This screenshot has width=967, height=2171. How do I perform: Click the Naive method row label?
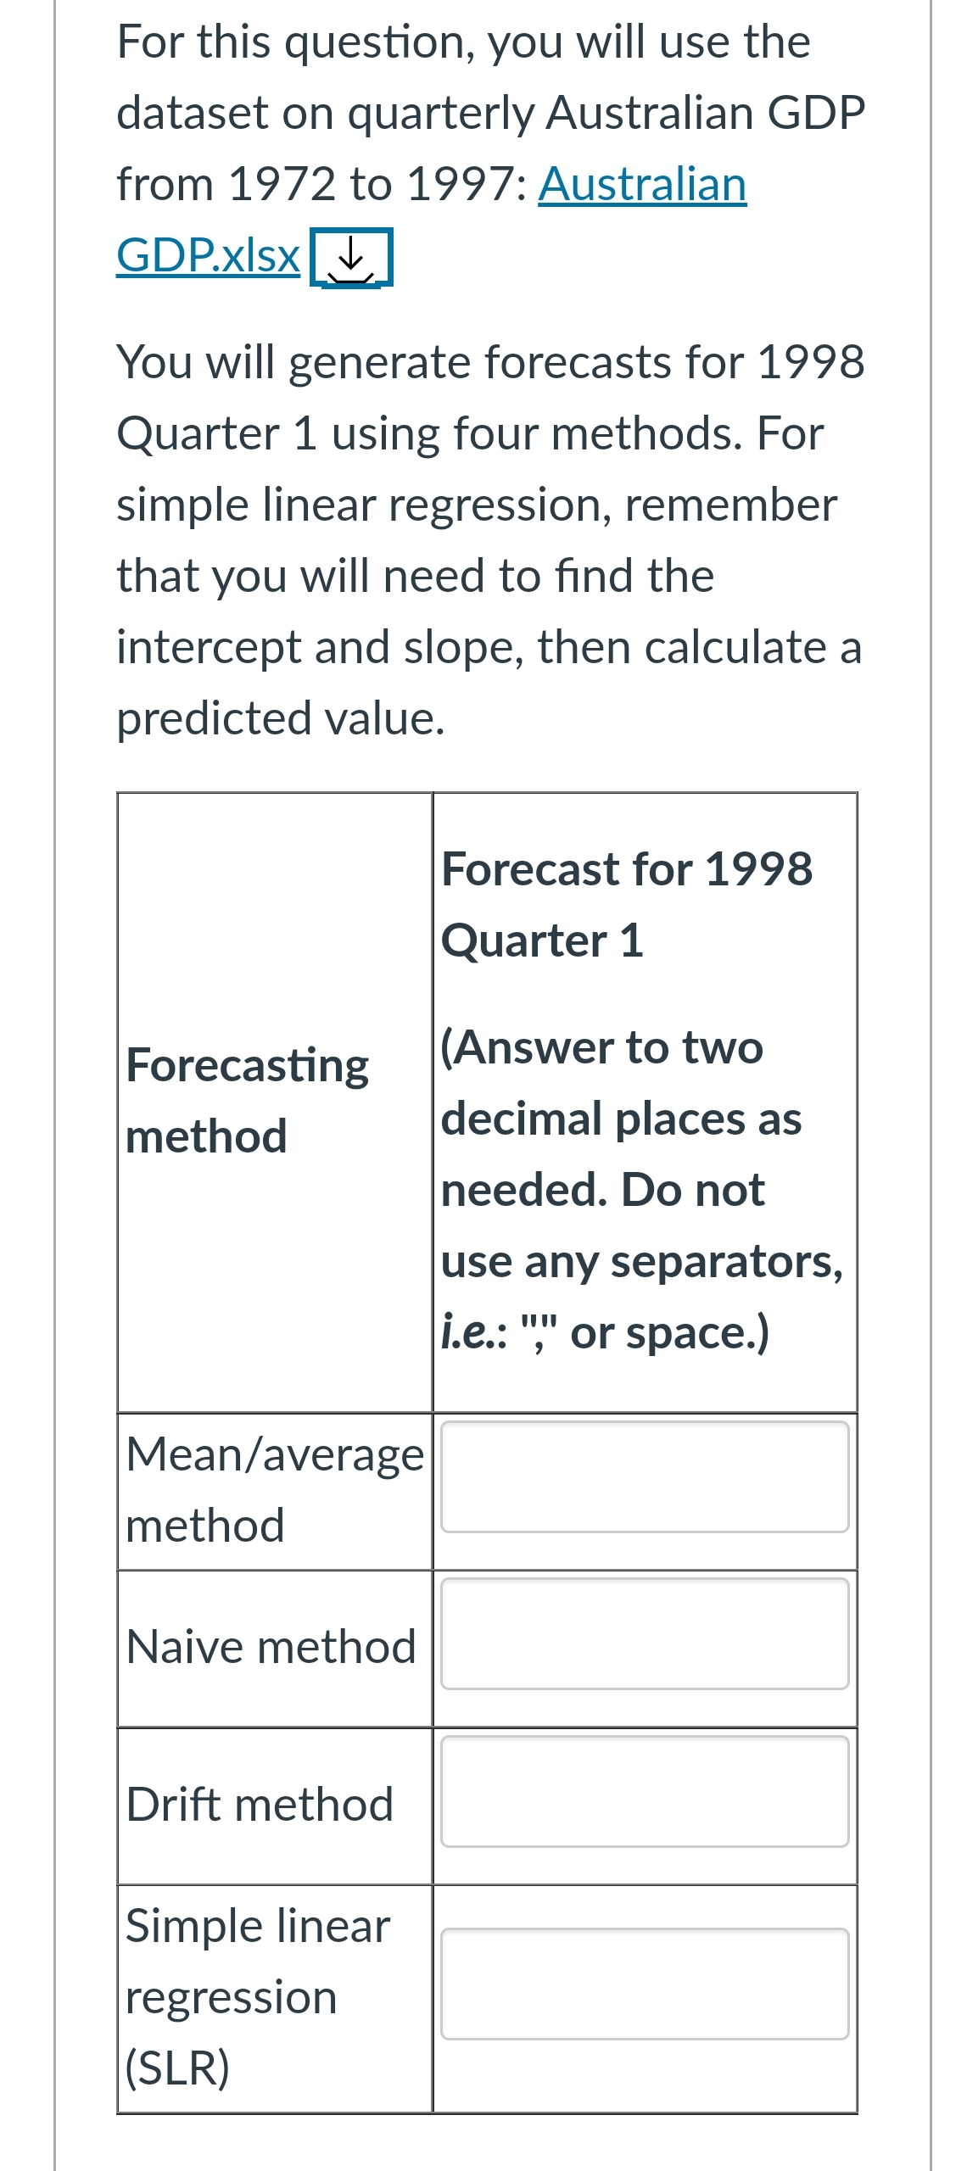point(270,1645)
